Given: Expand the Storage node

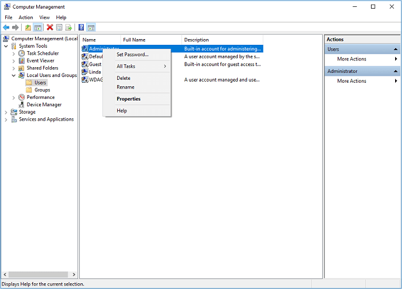Looking at the screenshot, I should [6, 112].
